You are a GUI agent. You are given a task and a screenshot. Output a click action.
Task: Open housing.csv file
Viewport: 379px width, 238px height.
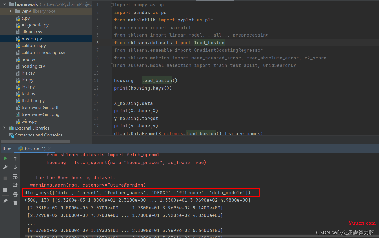click(33, 66)
